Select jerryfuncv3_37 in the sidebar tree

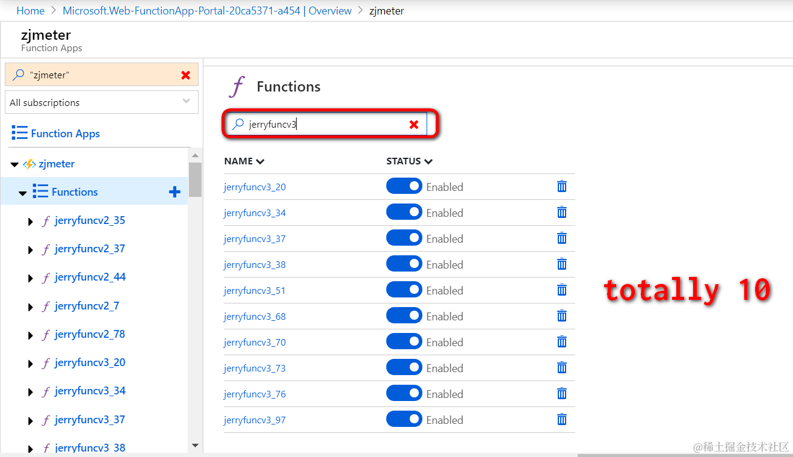pyautogui.click(x=90, y=420)
